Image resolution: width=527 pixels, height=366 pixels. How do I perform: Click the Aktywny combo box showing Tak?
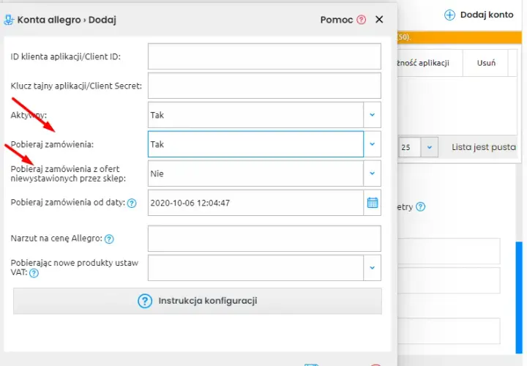tap(255, 115)
